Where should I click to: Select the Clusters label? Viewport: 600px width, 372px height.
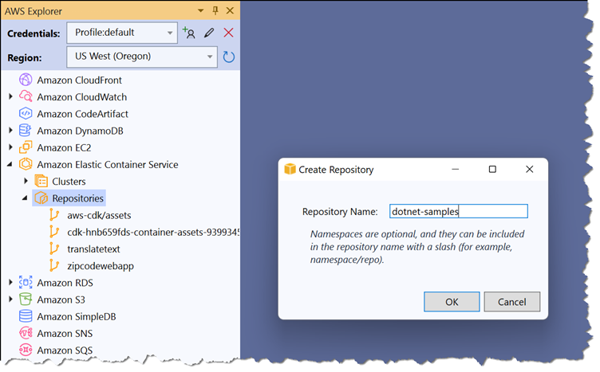(69, 181)
